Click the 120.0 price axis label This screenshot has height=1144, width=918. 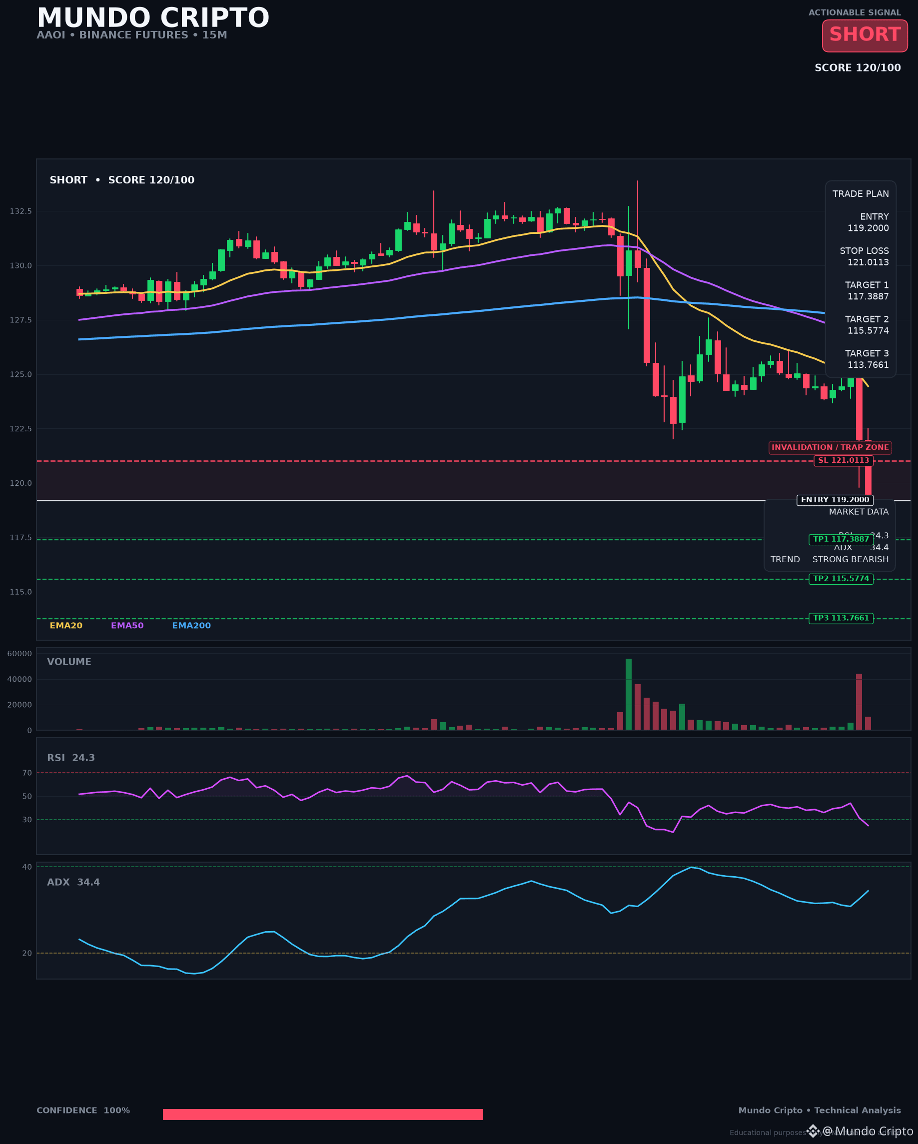pos(20,483)
